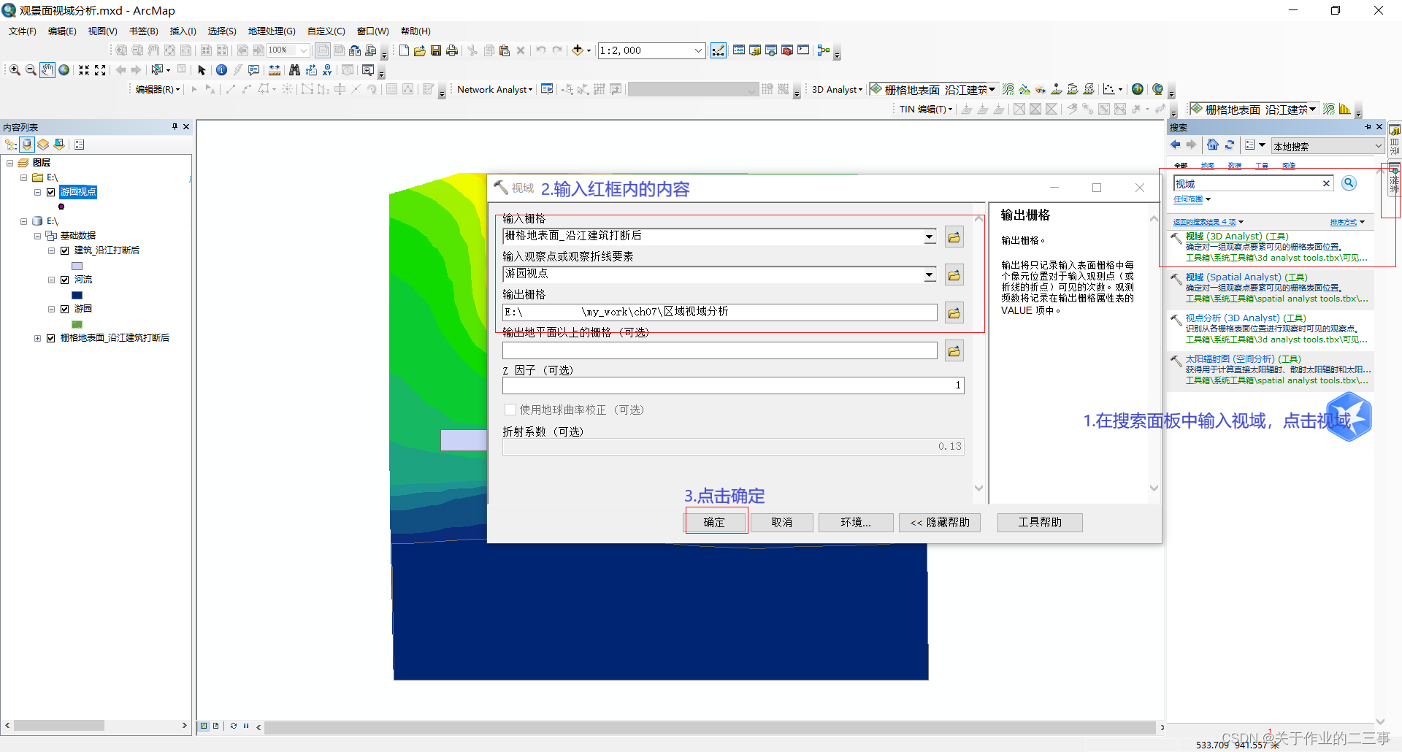Click the Save map icon
1402x752 pixels.
(x=436, y=50)
